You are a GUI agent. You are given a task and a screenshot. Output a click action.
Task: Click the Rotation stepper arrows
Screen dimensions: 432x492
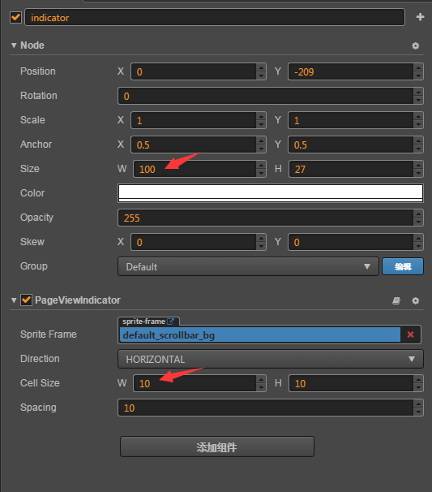click(418, 96)
